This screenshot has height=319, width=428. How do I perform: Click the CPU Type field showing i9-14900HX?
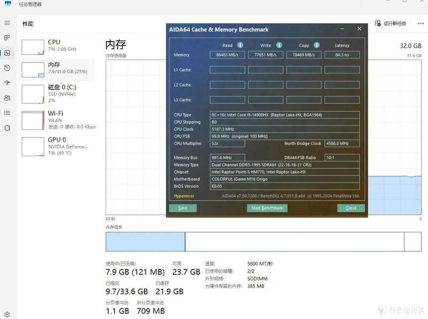coord(285,115)
